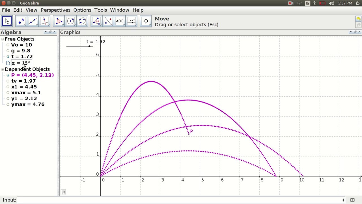362x204 pixels.
Task: Open the View menu
Action: [x=31, y=10]
